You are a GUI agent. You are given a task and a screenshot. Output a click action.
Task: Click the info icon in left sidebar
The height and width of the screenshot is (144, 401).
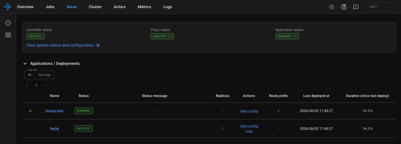tap(8, 23)
